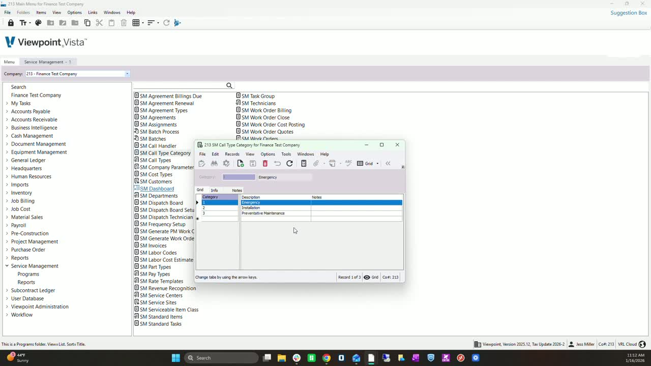Open the dropdown arrow next to print icon

click(340, 164)
